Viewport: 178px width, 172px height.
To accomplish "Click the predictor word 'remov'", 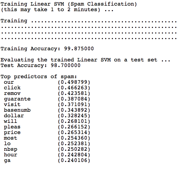I will click(x=12, y=94).
